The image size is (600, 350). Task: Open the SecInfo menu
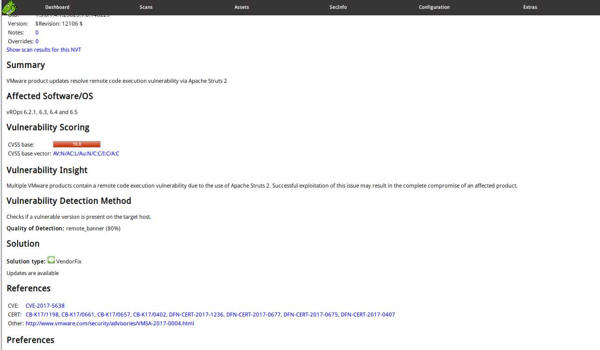338,7
